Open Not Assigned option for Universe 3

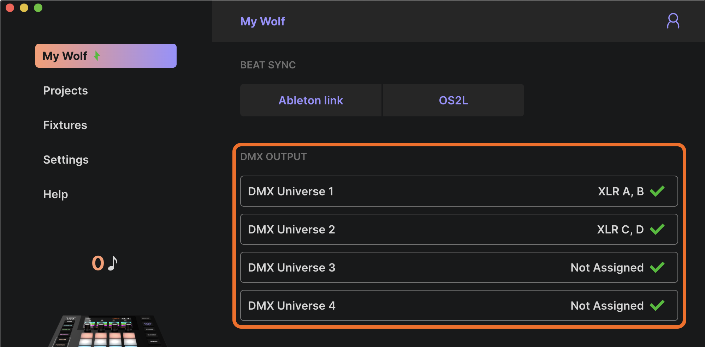(x=607, y=268)
